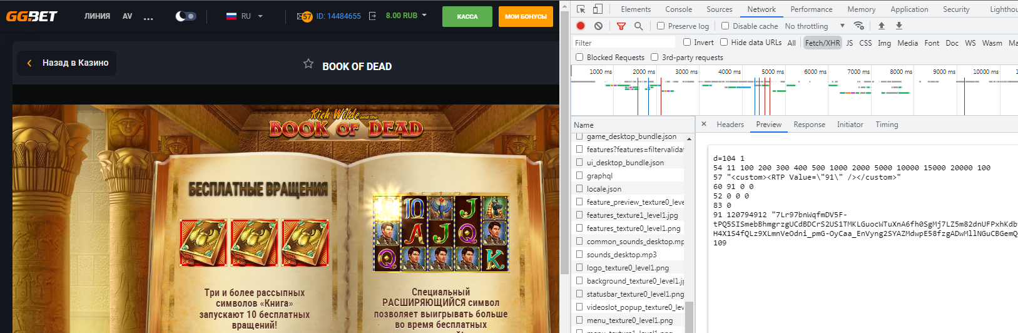Click the logout icon next to ID
Screen dimensions: 1018x333
coord(372,16)
